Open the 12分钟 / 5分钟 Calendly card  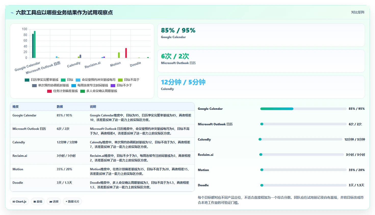[261, 87]
